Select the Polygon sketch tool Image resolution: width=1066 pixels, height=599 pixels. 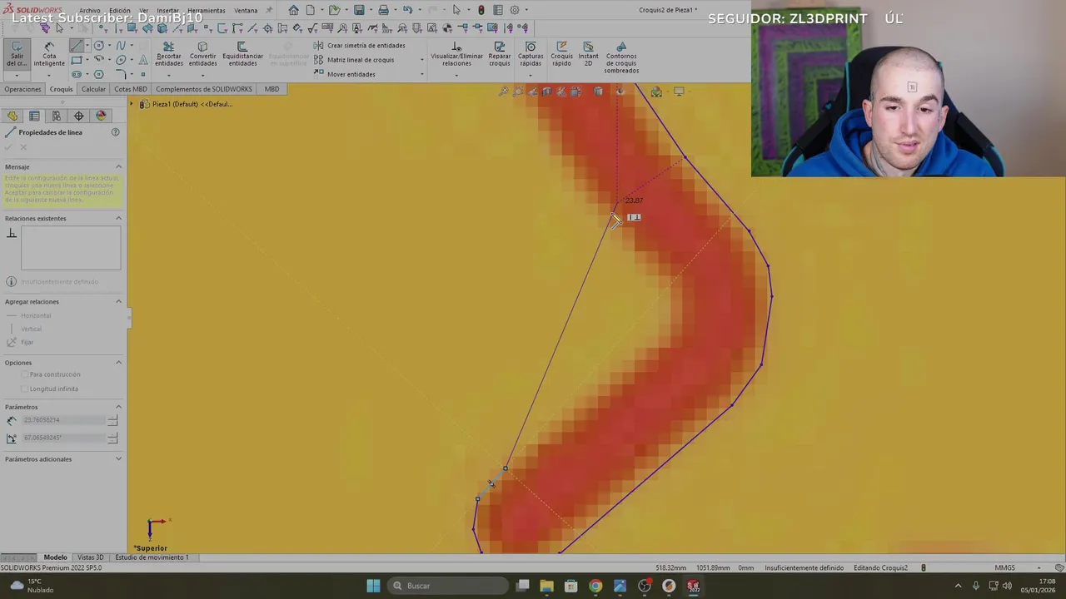click(98, 74)
